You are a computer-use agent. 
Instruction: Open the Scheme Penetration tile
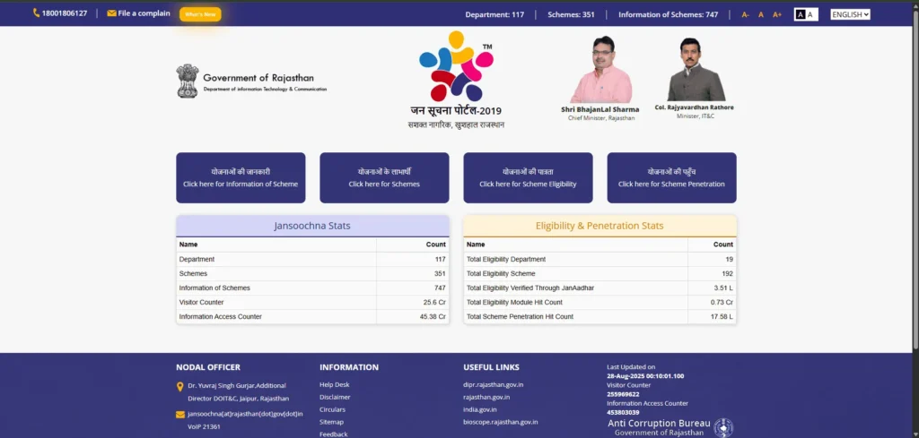click(x=671, y=177)
